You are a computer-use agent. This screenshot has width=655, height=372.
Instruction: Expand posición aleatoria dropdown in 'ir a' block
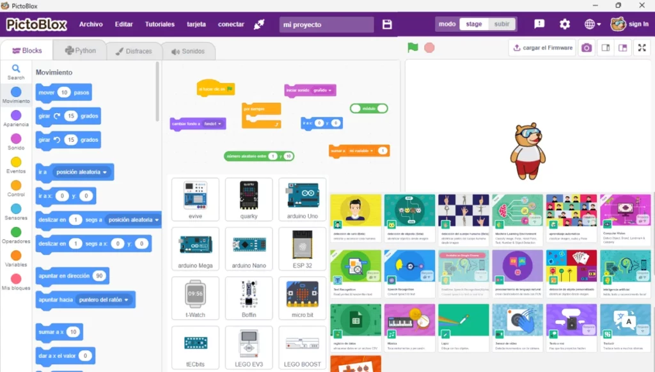coord(81,172)
